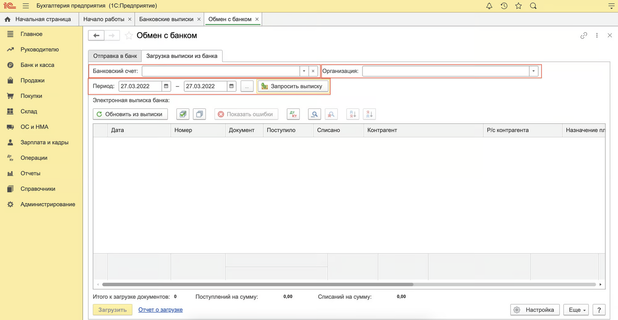Go forward with the right arrow button
This screenshot has height=320, width=618.
112,35
